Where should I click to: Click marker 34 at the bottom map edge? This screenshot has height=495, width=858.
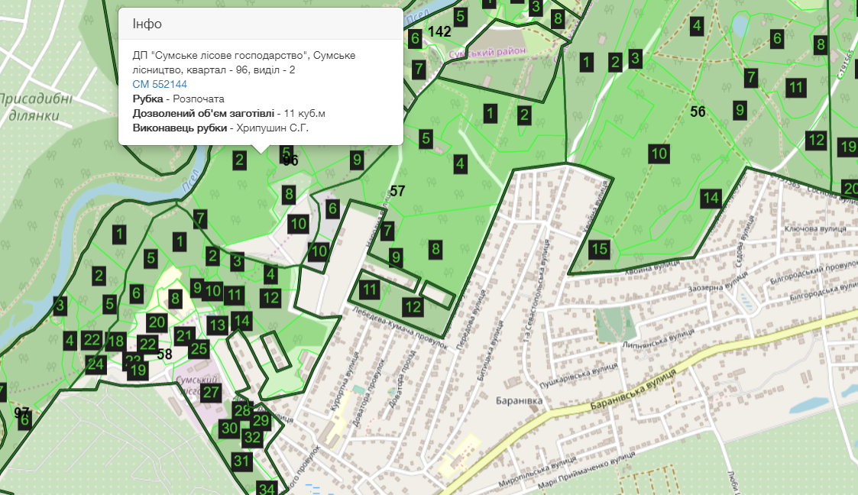click(266, 488)
